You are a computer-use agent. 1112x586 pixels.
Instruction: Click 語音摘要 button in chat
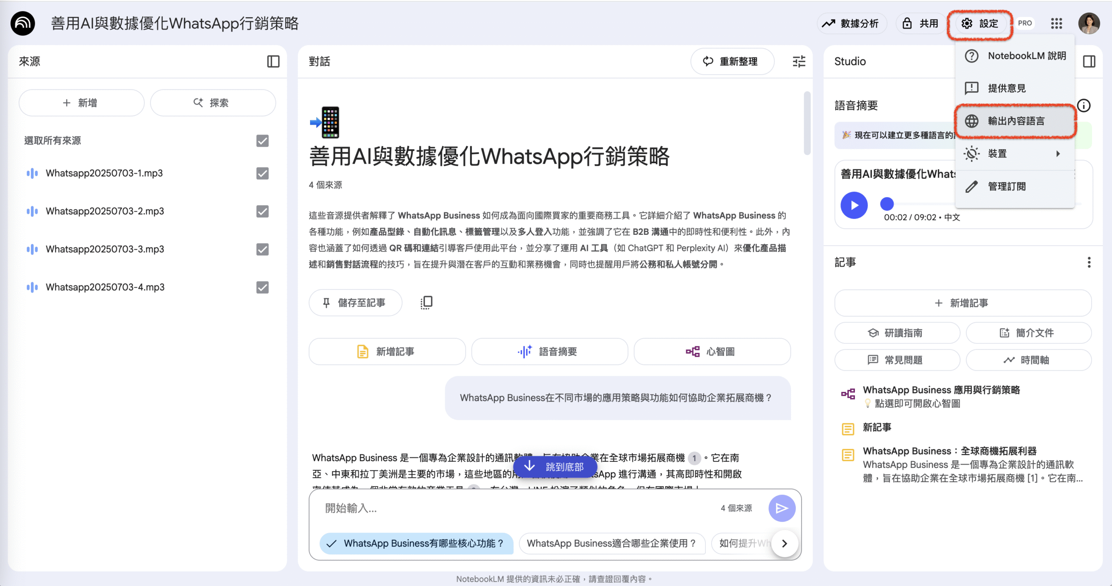pyautogui.click(x=549, y=352)
